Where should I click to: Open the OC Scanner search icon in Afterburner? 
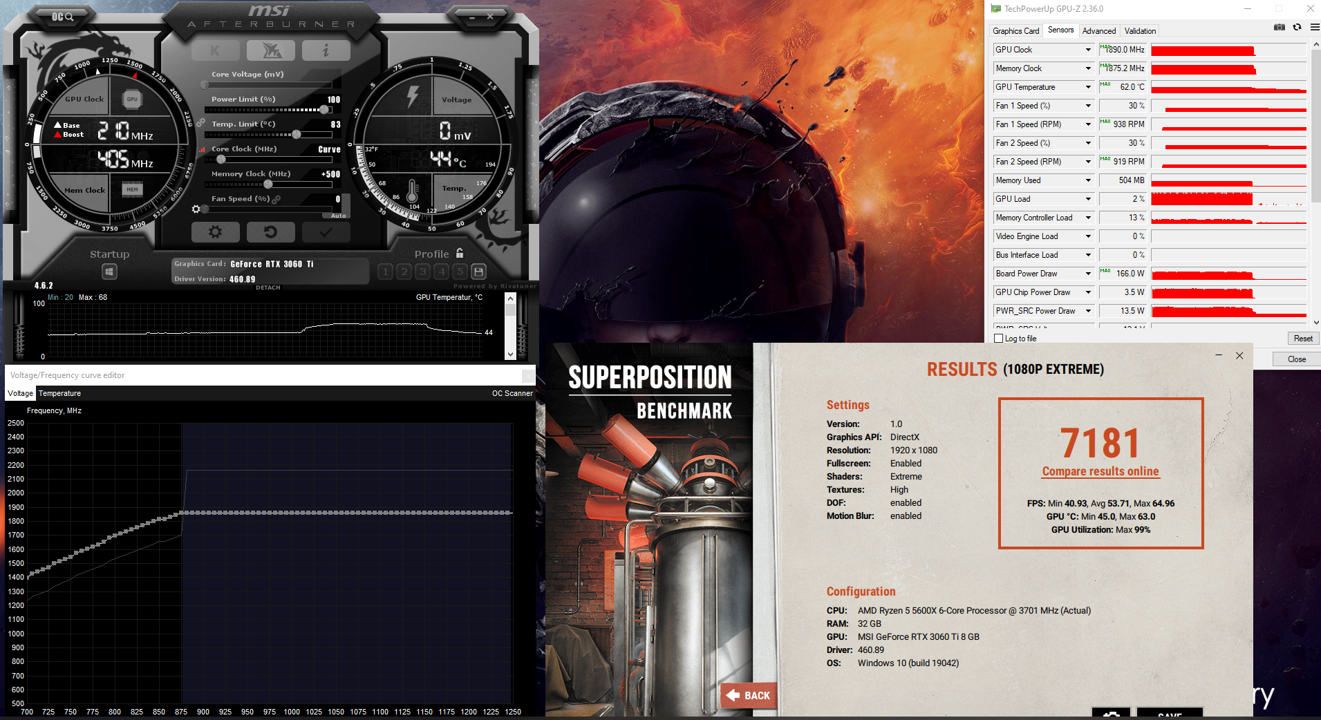click(x=62, y=17)
